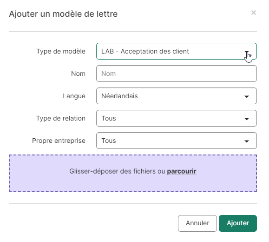Viewport: 269px width, 242px height.
Task: Click the caret arrow in Type de modèle field
Action: tap(247, 52)
